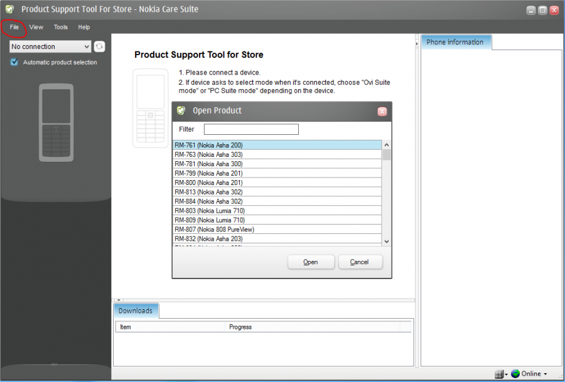Close the Open Product dialog
The height and width of the screenshot is (382, 565).
[x=382, y=111]
